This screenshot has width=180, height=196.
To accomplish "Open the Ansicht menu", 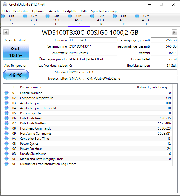I will [54, 11].
